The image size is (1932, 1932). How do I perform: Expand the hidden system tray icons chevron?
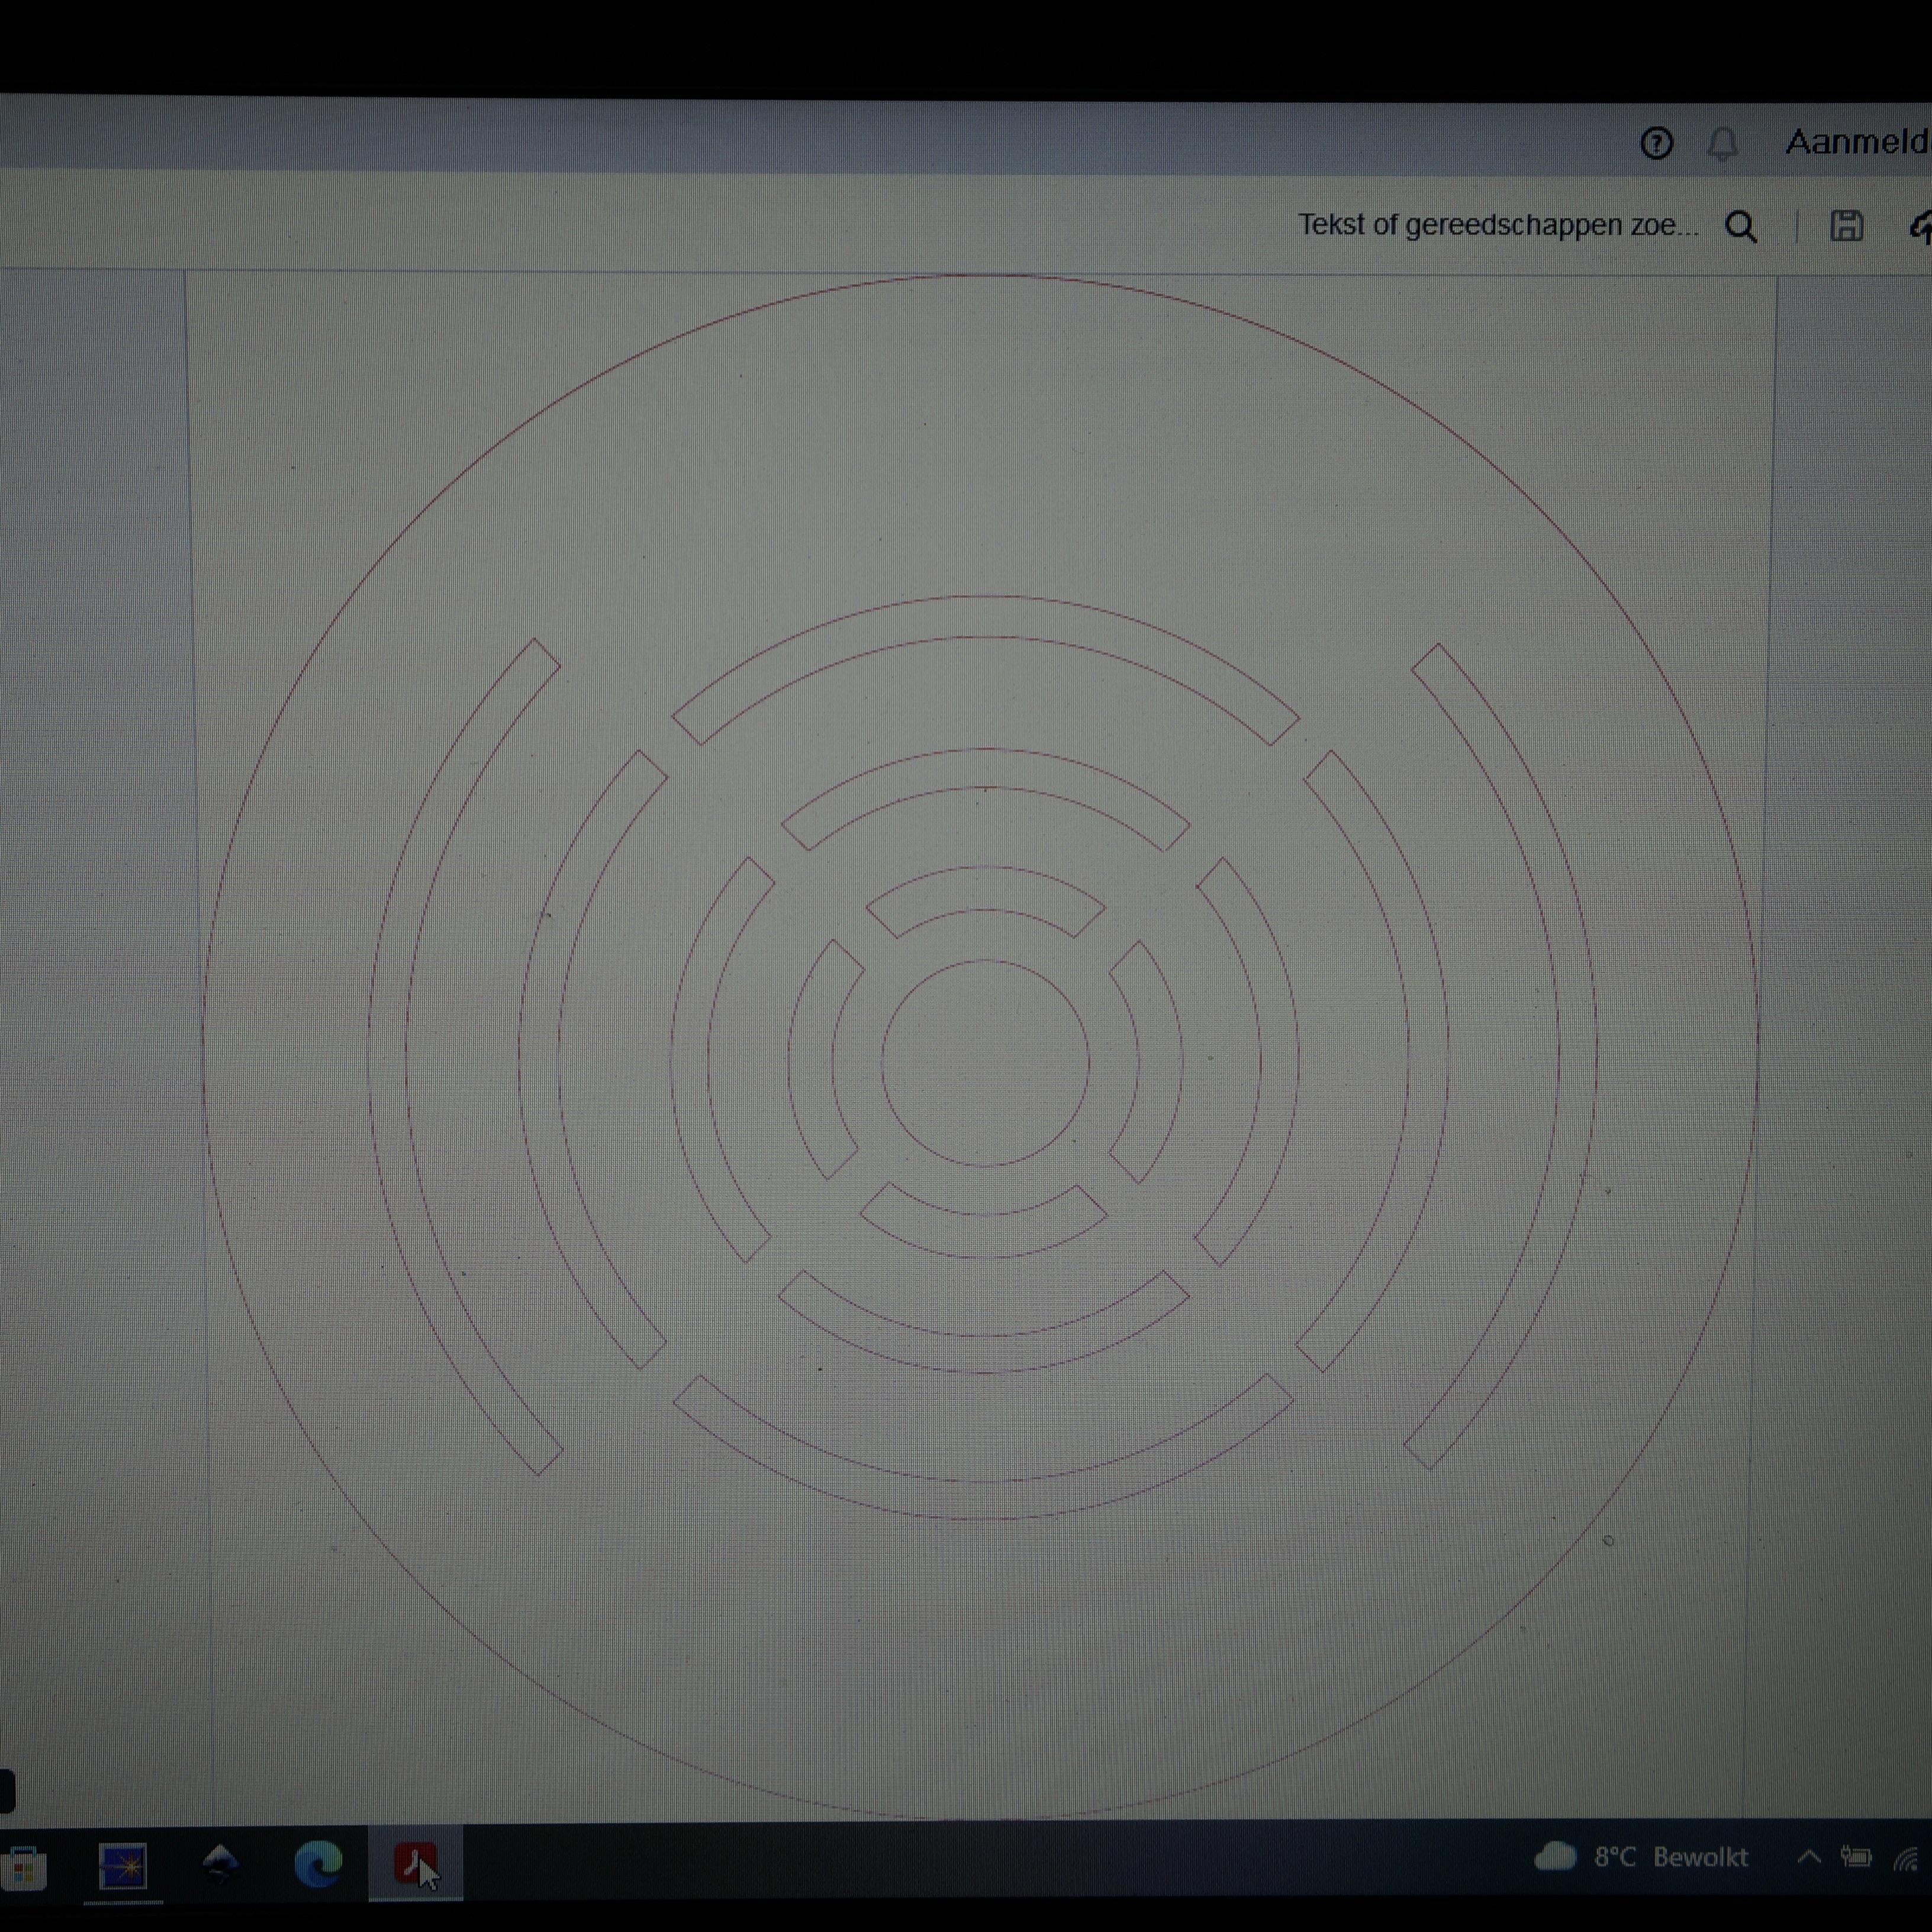[1809, 1857]
